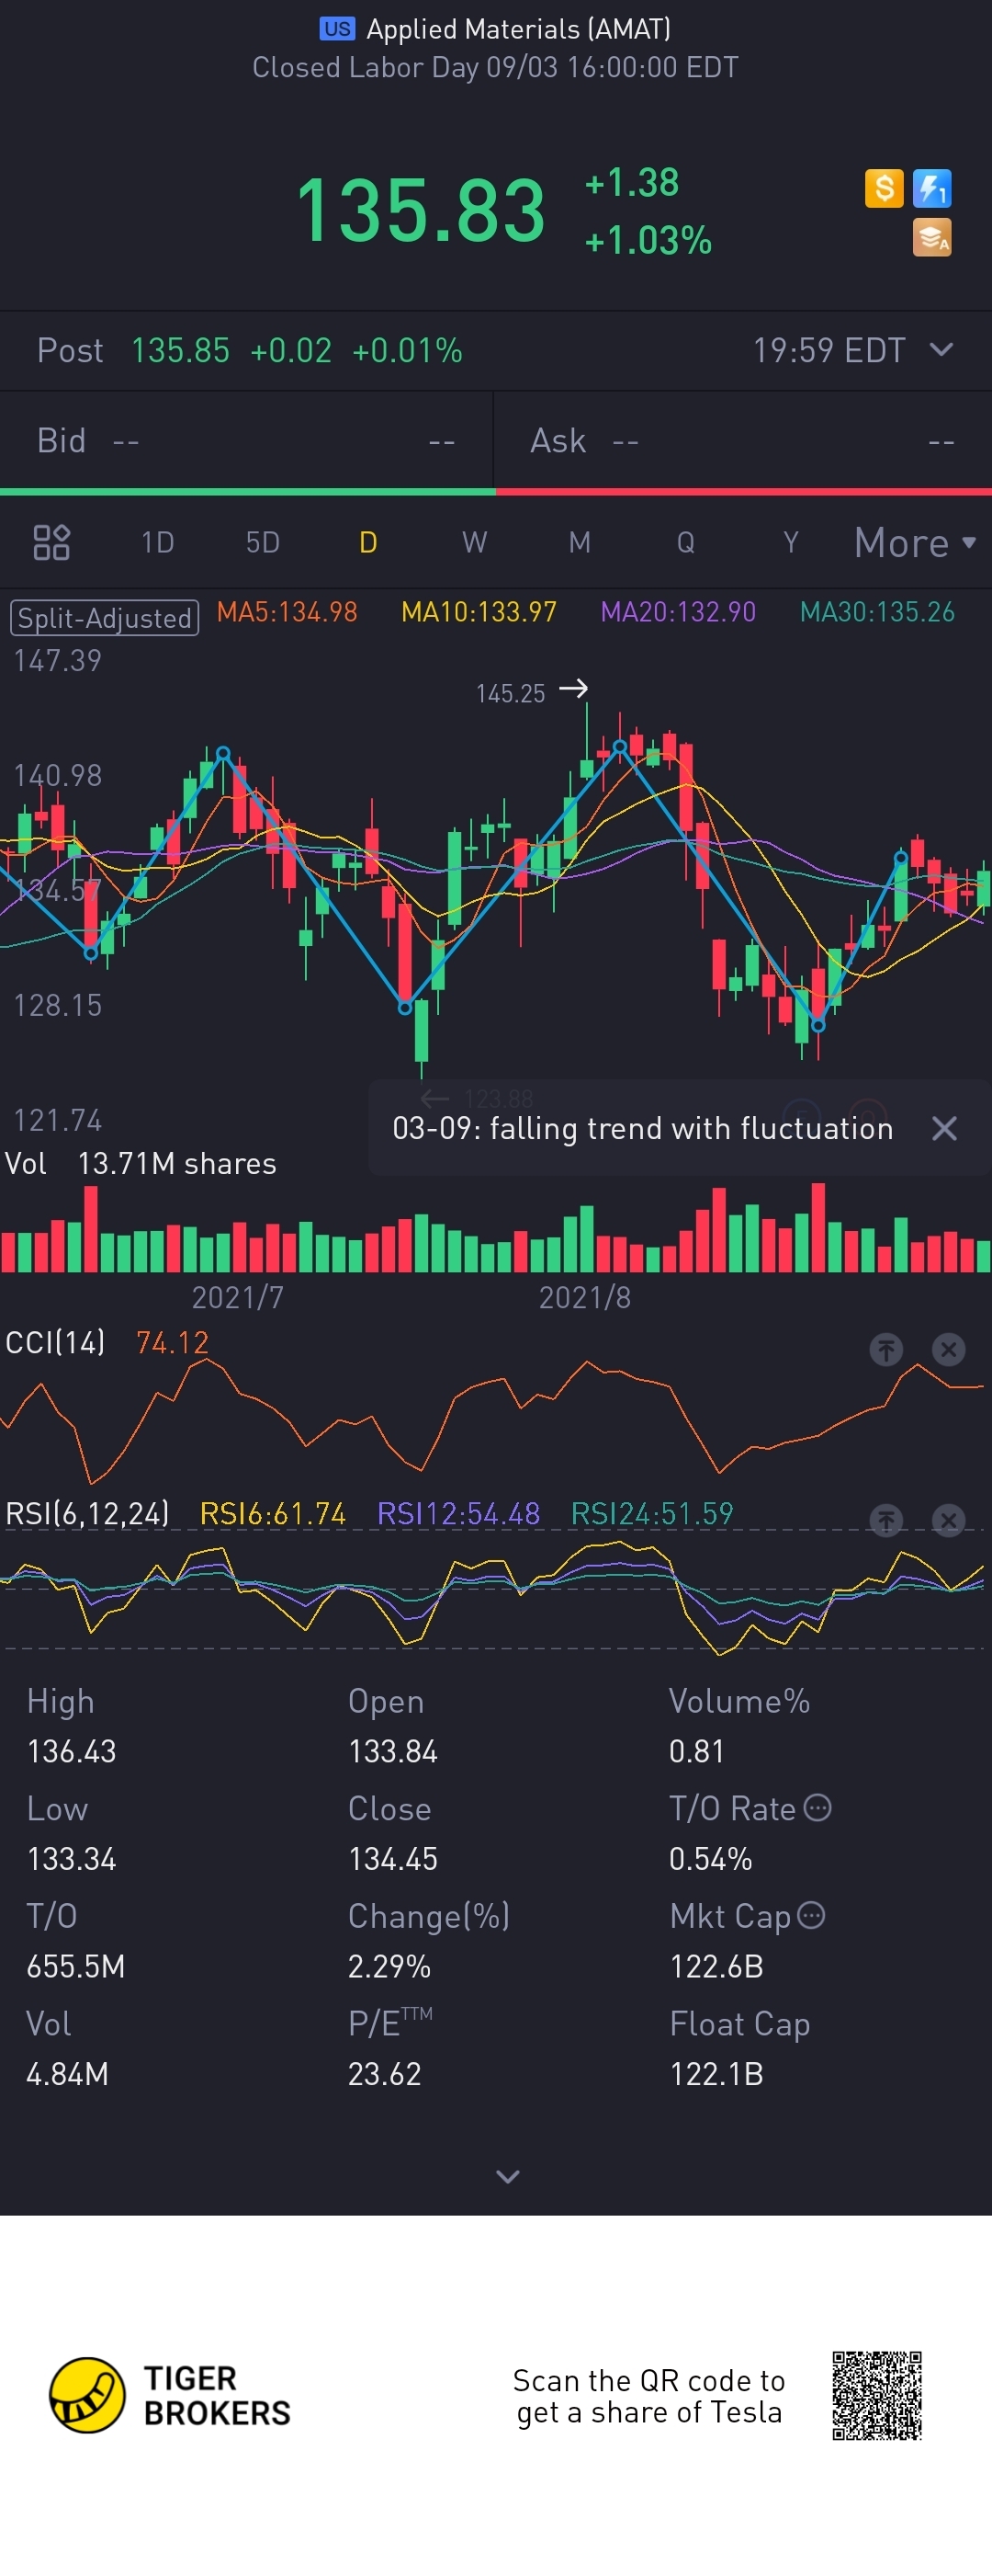Tap the Vol 13.71M shares label

(x=141, y=1163)
